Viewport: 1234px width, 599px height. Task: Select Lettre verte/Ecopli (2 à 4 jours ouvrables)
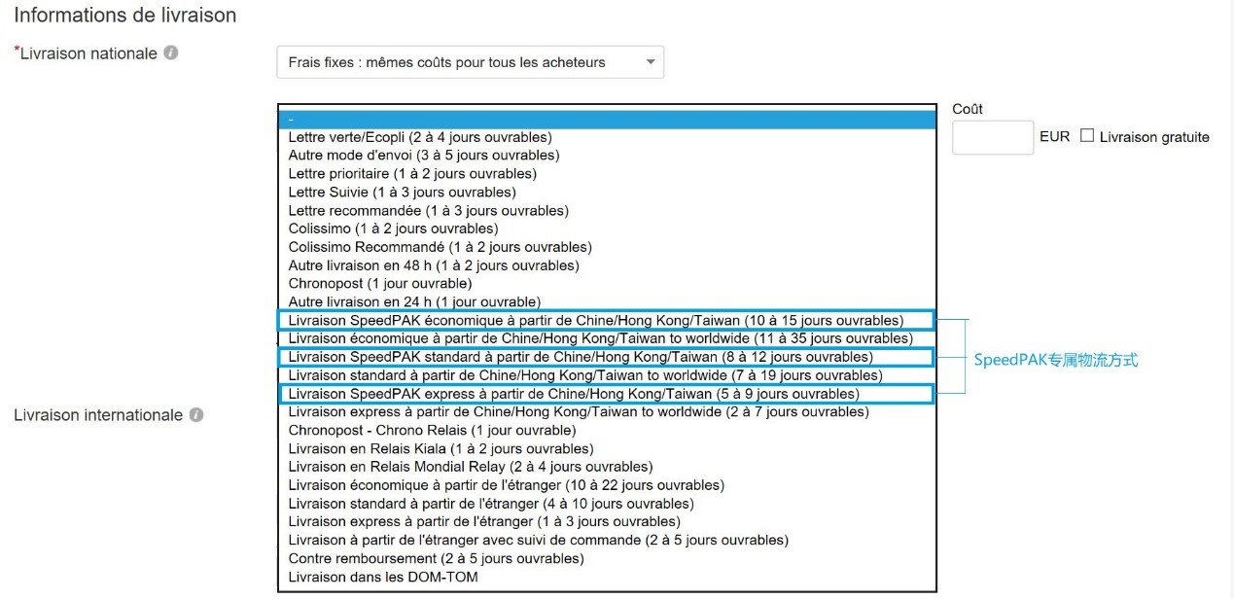point(607,137)
